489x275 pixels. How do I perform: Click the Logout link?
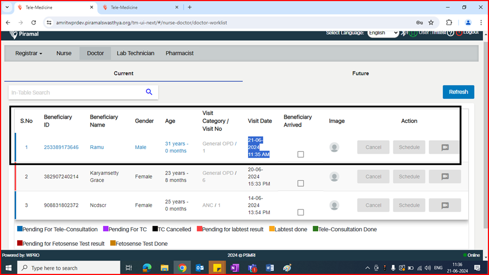tap(471, 32)
